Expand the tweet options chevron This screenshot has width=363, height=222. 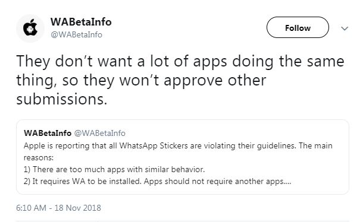click(x=345, y=28)
